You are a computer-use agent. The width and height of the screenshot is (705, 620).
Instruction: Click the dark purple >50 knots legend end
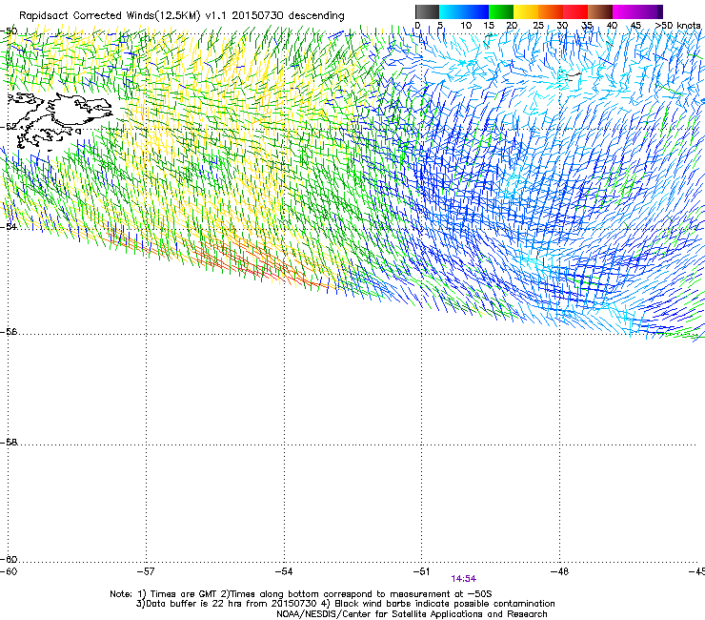pyautogui.click(x=660, y=11)
